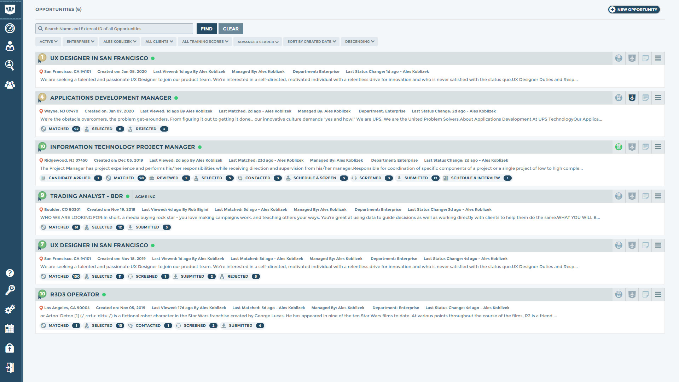Click the settings gears icon in sidebar

pyautogui.click(x=10, y=309)
